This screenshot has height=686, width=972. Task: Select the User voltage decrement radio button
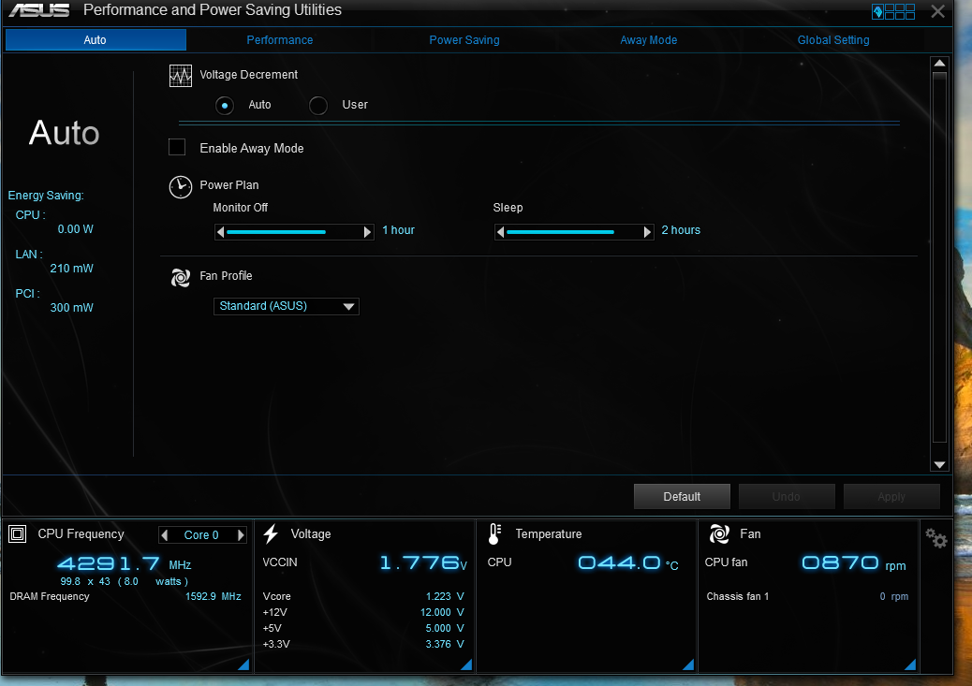tap(318, 106)
